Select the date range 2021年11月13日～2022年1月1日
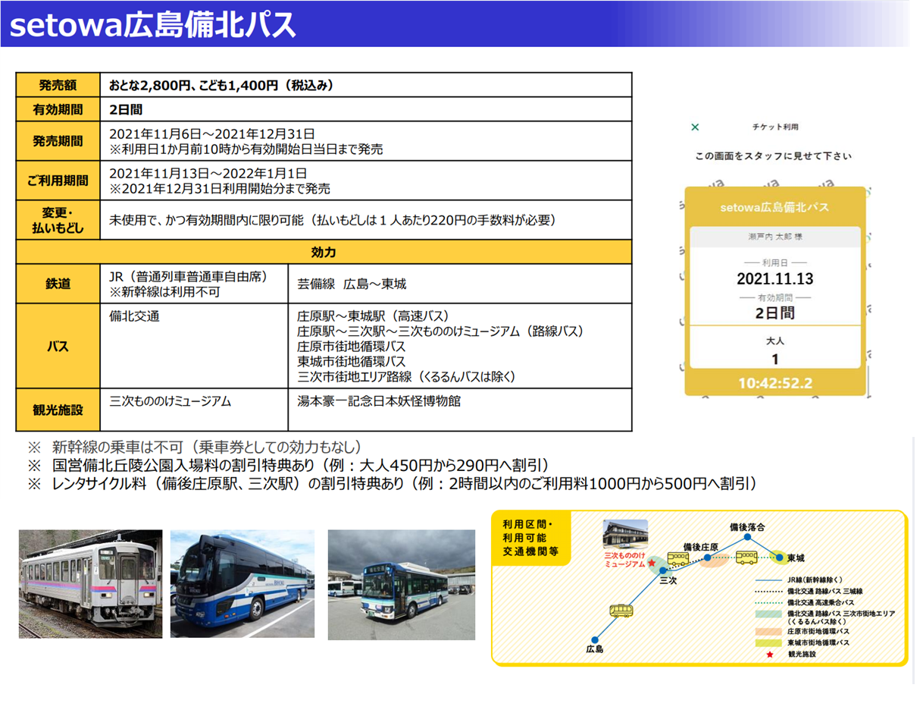 coord(208,173)
